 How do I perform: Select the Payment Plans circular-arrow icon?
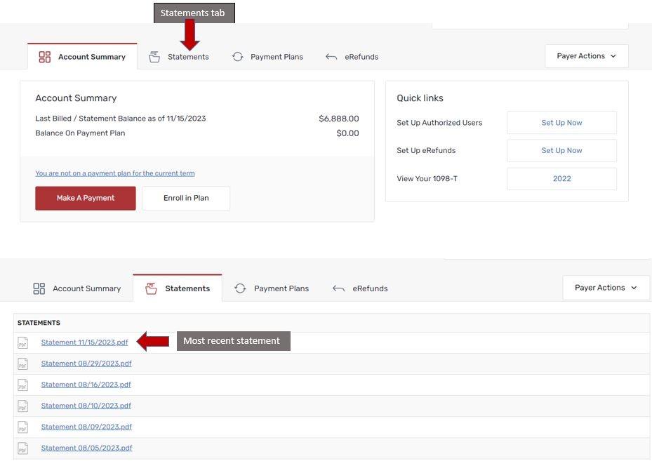(x=237, y=56)
